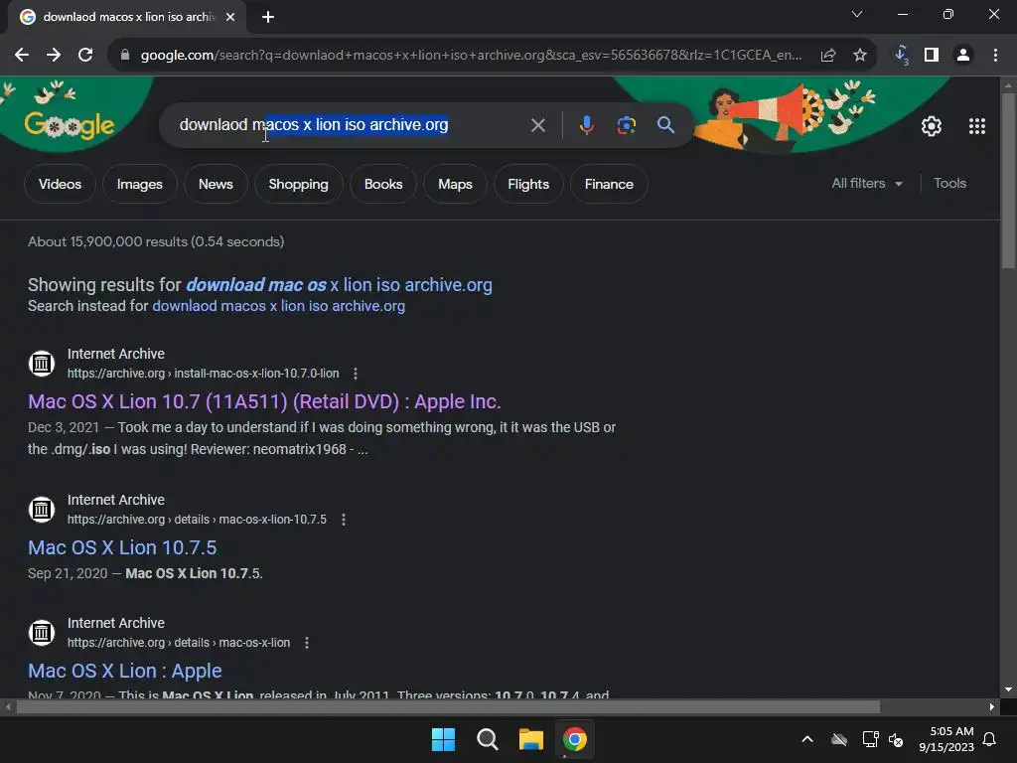Close the 'downlaod macos x lion' tab
The image size is (1017, 763).
pyautogui.click(x=230, y=18)
